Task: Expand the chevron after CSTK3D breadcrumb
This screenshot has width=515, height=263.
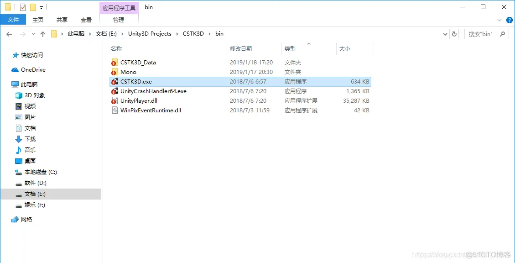Action: point(209,34)
